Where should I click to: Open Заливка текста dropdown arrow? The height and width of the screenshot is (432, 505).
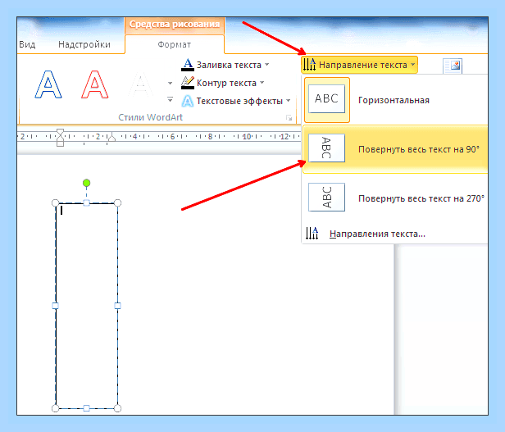click(x=267, y=65)
